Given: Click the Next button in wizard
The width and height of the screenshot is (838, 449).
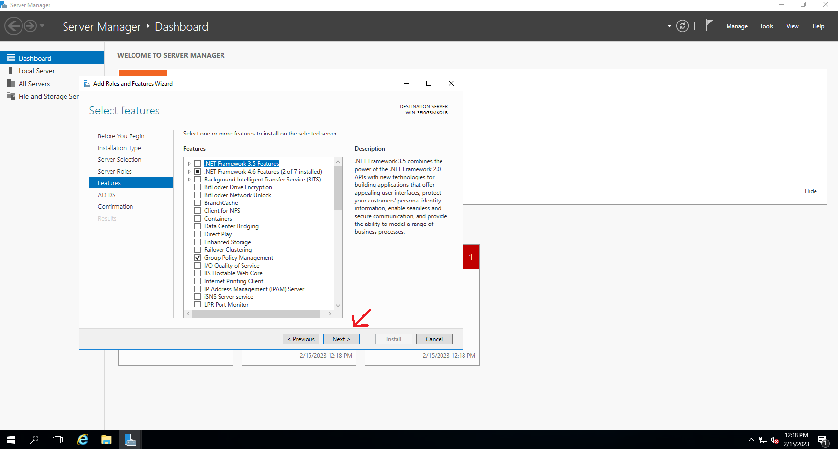Looking at the screenshot, I should 341,339.
